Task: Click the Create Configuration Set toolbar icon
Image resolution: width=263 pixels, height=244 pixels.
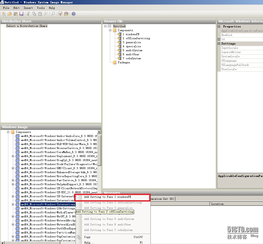Action: click(66, 14)
